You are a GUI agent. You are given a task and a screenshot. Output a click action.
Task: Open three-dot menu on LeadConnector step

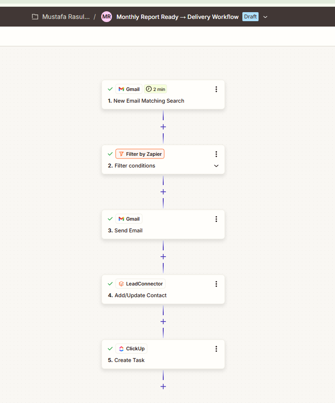coord(216,284)
